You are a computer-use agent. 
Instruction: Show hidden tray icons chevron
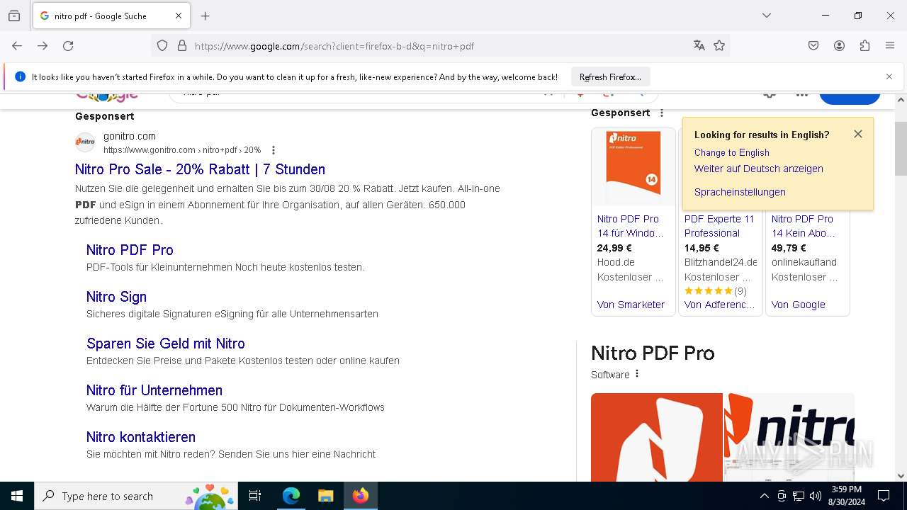click(x=764, y=496)
